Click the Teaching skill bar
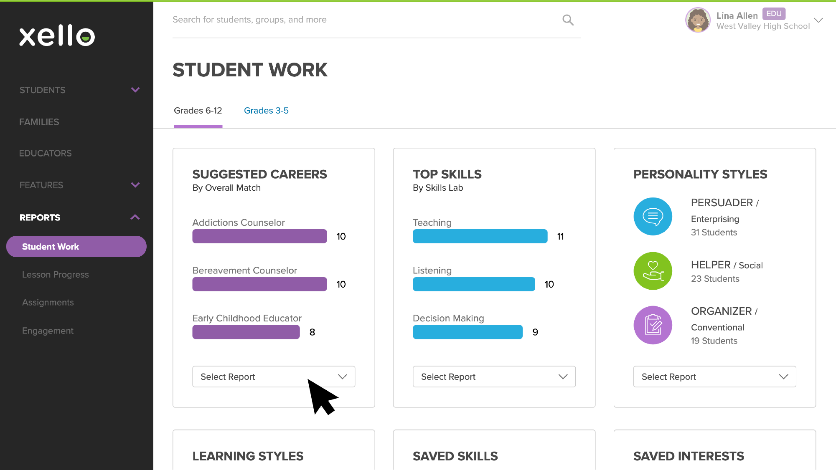The image size is (836, 470). (x=480, y=236)
